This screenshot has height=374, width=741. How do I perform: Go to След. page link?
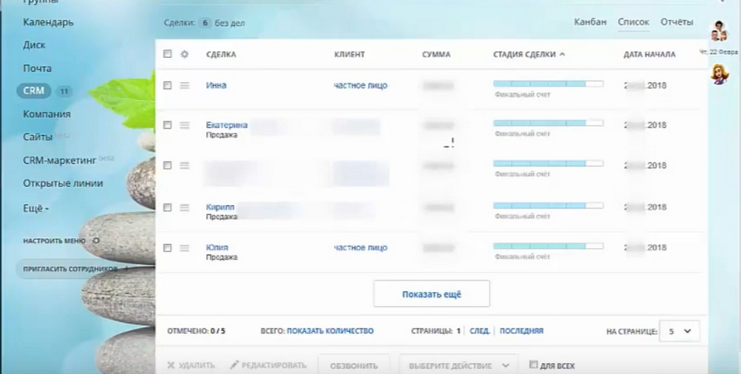tap(479, 331)
